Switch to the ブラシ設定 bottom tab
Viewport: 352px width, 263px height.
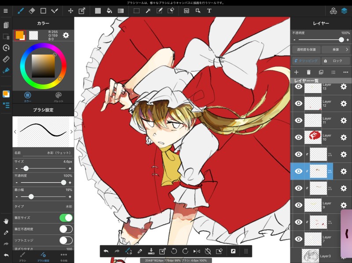tap(43, 257)
